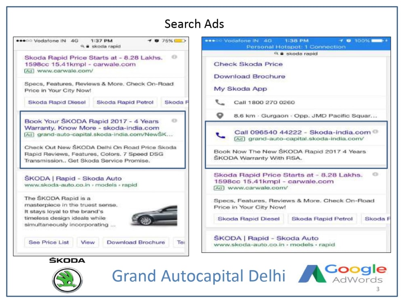Click Ad badge in right Call 096540 ad
The width and height of the screenshot is (404, 303).
pos(239,139)
